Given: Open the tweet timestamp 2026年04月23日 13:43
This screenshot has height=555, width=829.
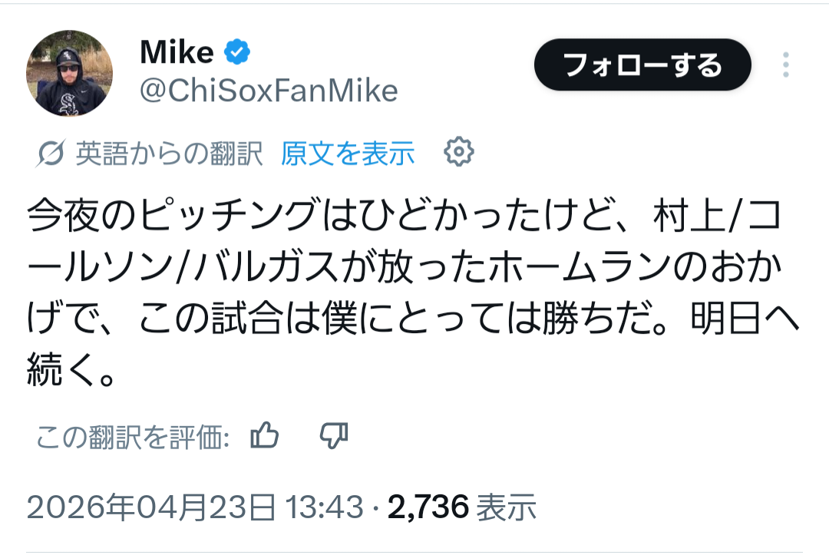Looking at the screenshot, I should point(194,507).
